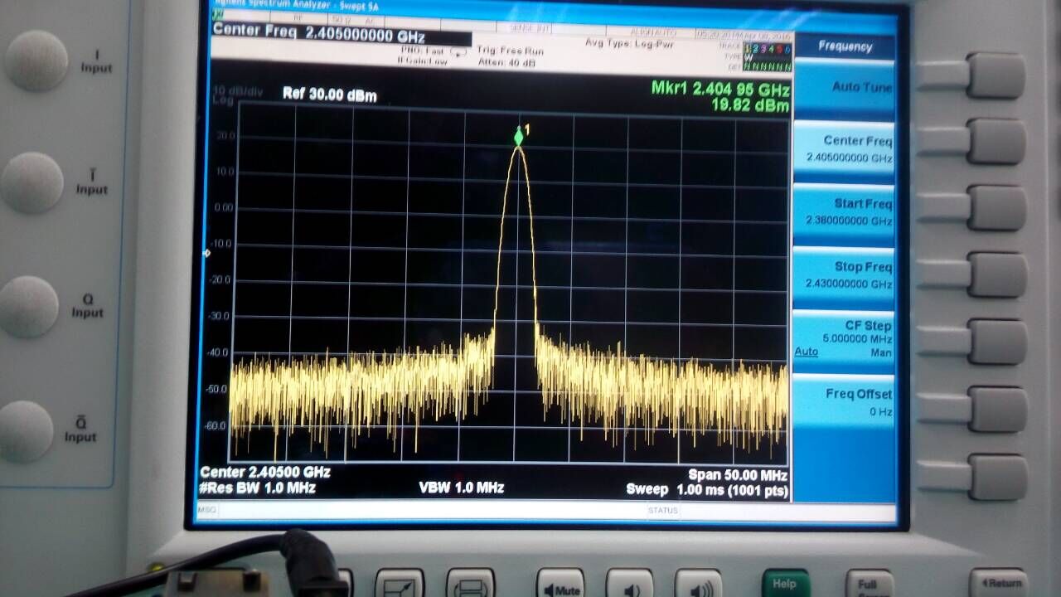Set CF Step to Man
Image resolution: width=1061 pixels, height=597 pixels.
tap(881, 352)
